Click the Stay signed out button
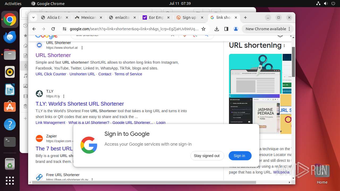The image size is (340, 191). click(207, 156)
